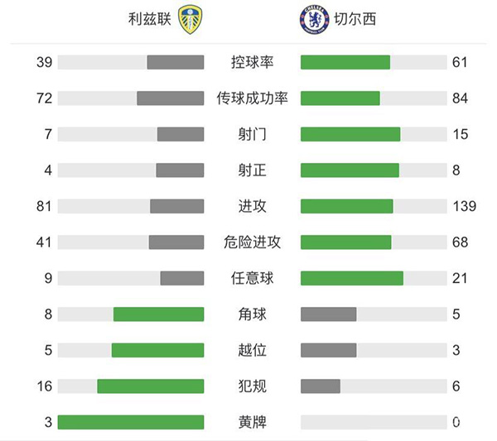The height and width of the screenshot is (441, 497).
Task: Click Leeds' green 越位 bar
Action: pyautogui.click(x=157, y=350)
